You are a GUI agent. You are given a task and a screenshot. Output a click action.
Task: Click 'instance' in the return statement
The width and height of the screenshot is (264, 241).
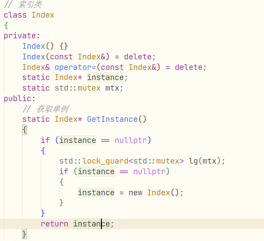tap(92, 224)
